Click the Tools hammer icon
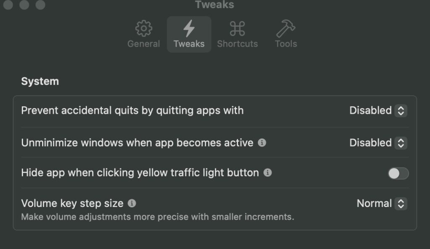Viewport: 430px width, 249px height. click(x=286, y=28)
